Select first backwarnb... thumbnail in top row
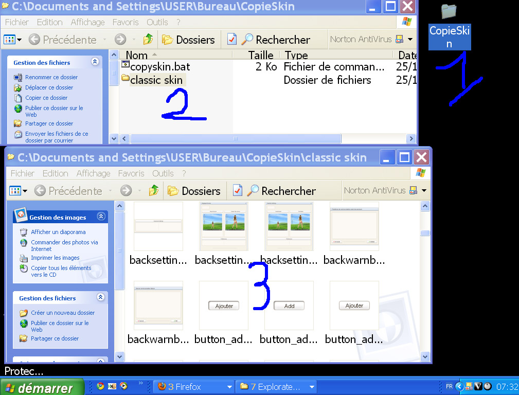519x395 pixels. 354,226
